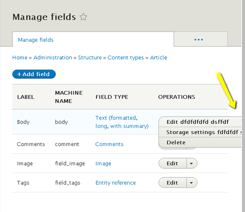Expand dropdown arrow in Image row

point(192,163)
